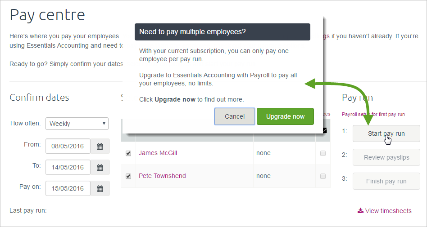Uncheck Pete Townshend's pay selection checkbox

pos(128,176)
